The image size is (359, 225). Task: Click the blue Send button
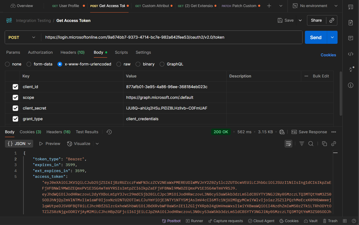tap(316, 37)
